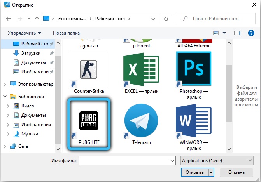Select Рабочий стол in quick access
The width and height of the screenshot is (261, 182).
click(x=28, y=44)
